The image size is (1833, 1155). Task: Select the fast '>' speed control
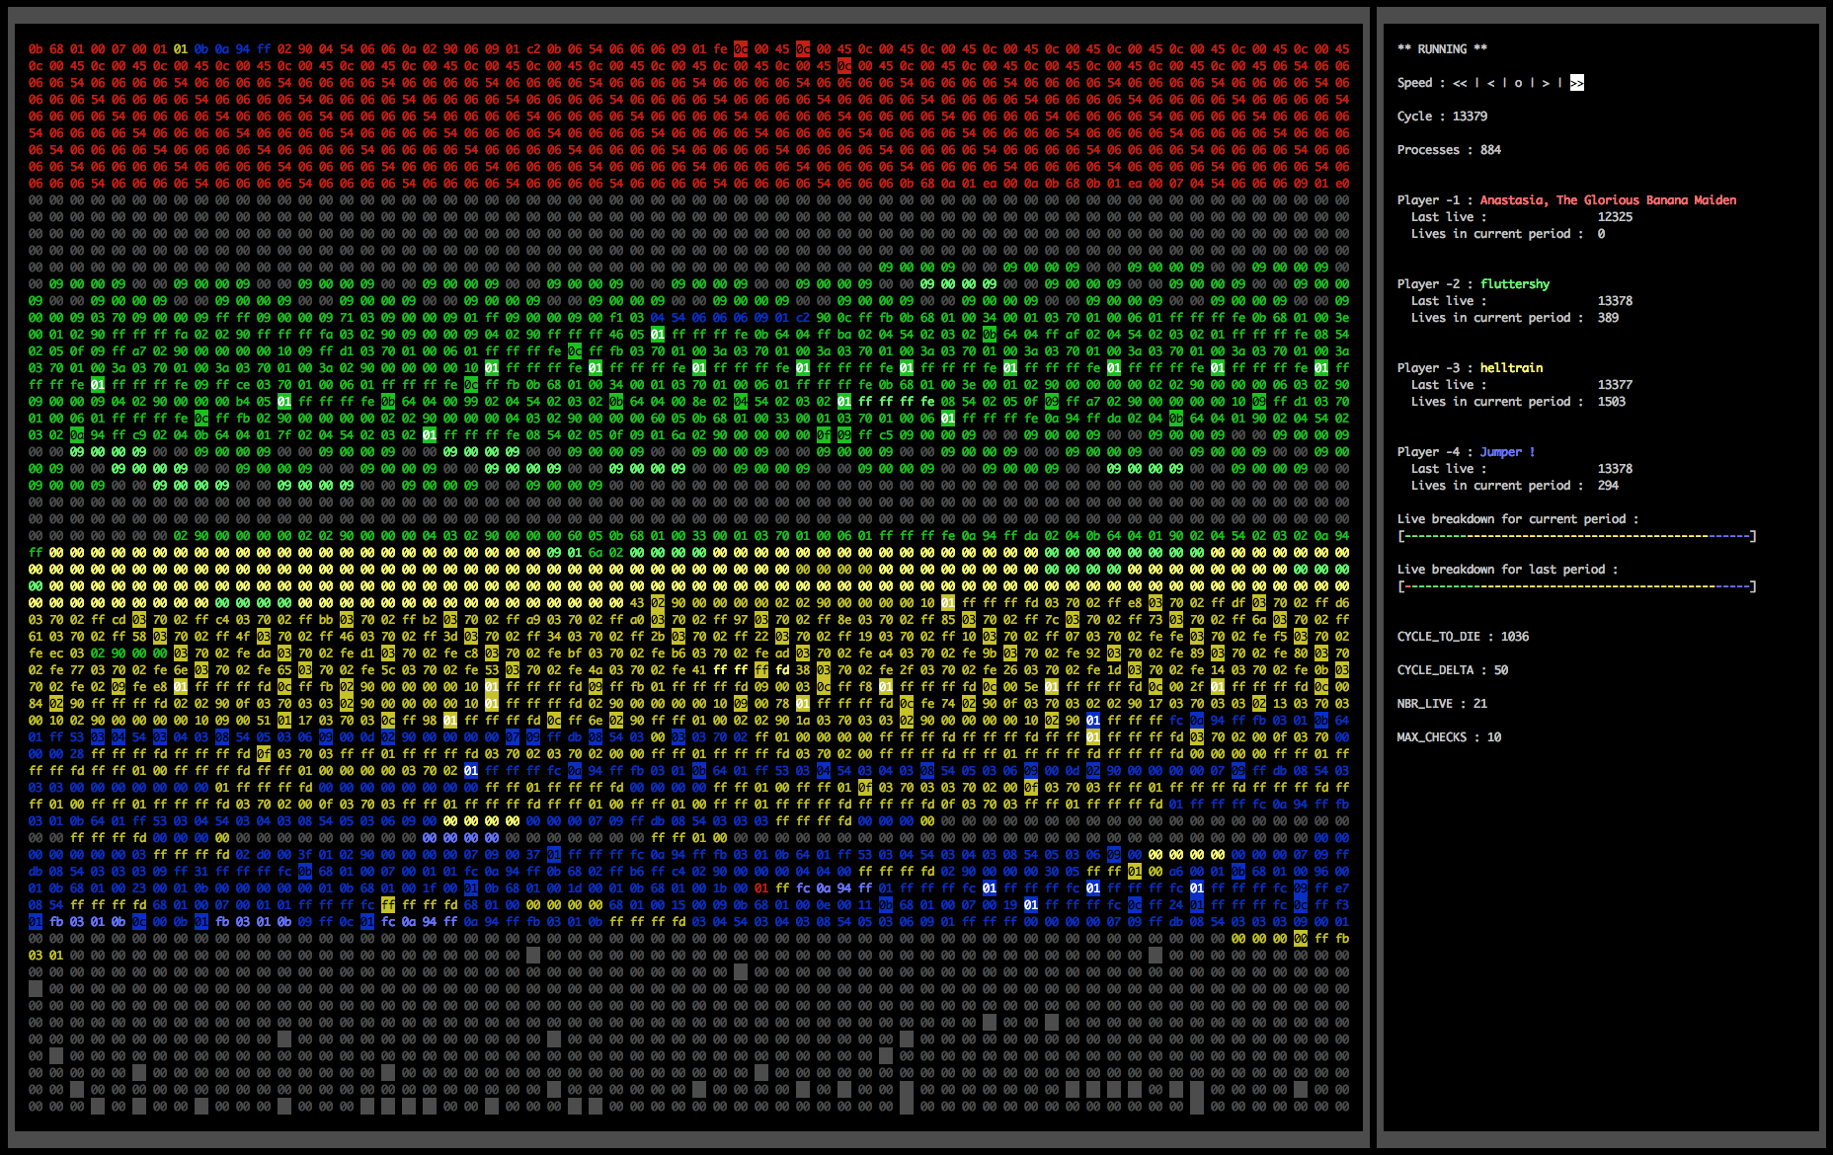click(x=1546, y=83)
